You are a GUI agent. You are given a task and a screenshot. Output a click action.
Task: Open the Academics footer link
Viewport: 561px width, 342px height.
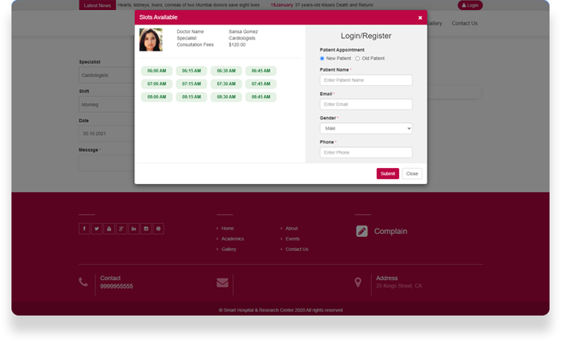(x=232, y=239)
